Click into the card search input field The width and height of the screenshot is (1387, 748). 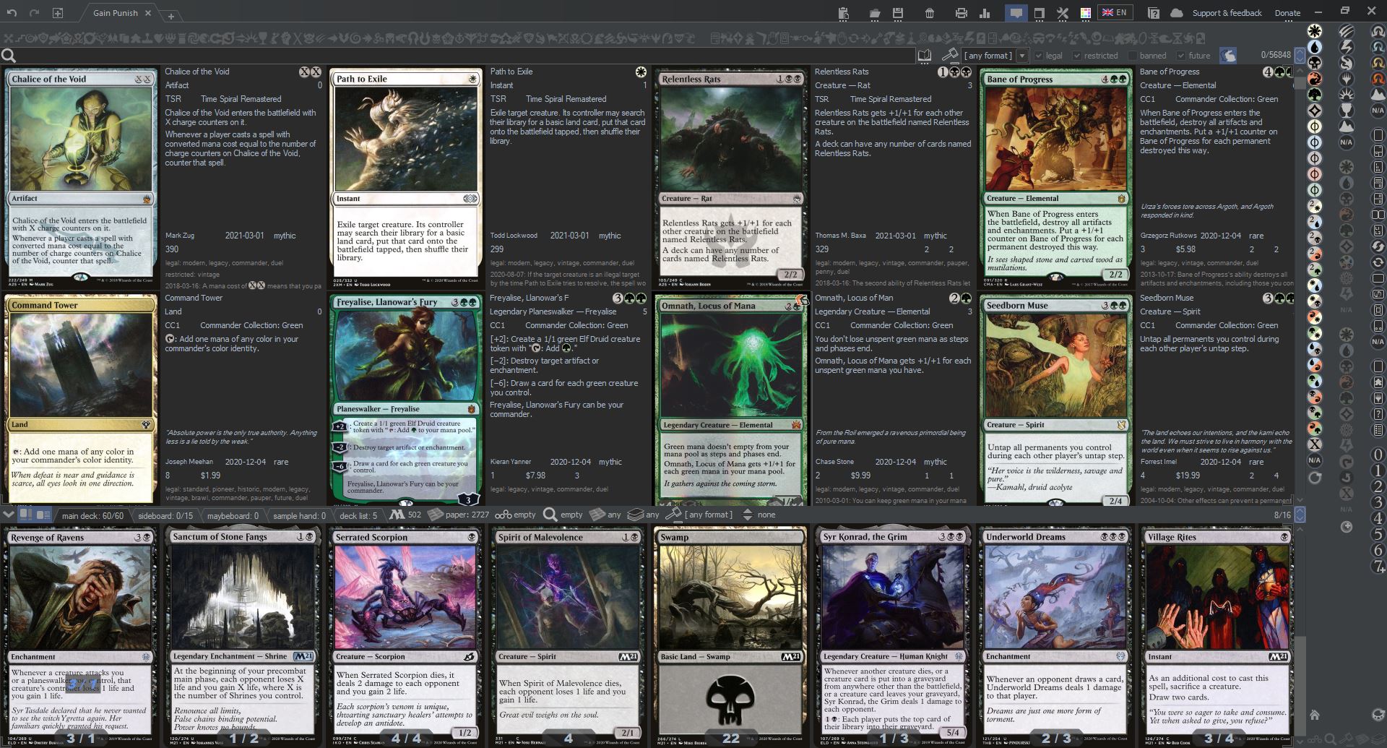466,56
